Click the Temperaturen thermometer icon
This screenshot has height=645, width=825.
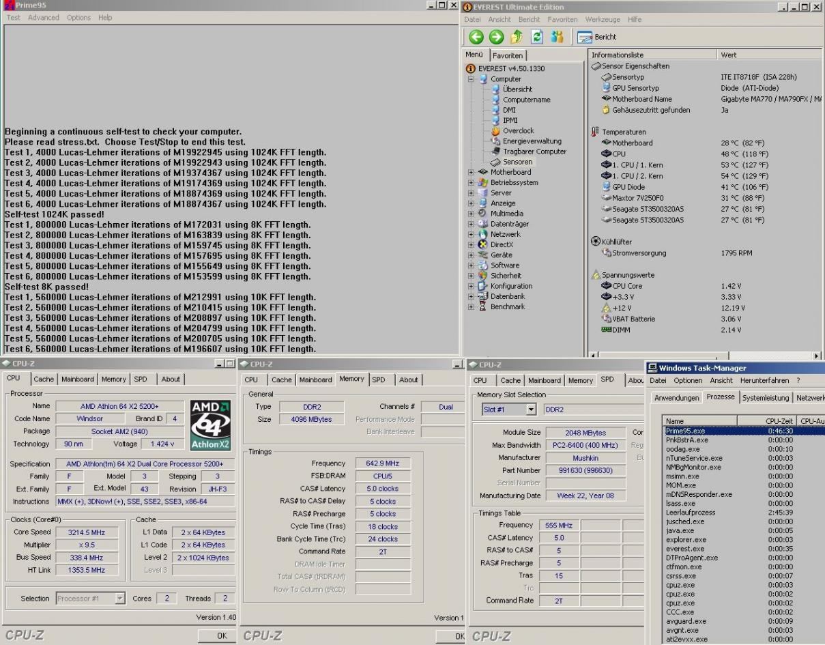click(x=595, y=132)
